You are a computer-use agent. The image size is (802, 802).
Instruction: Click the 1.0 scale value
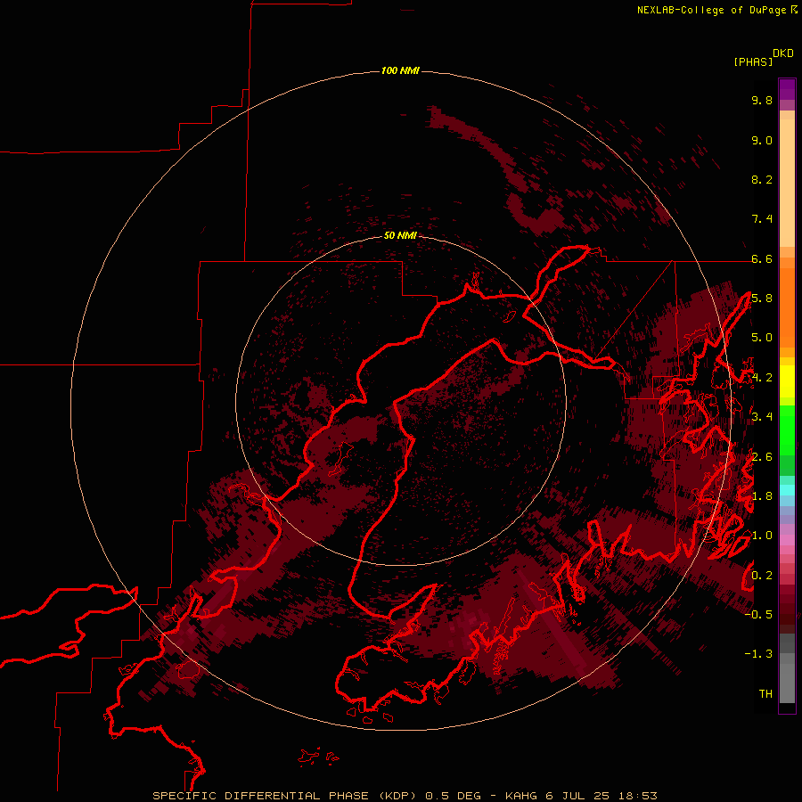click(x=762, y=536)
